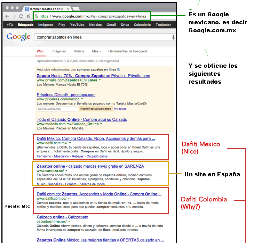
Task: Select Búsqueda in the black bar
Action: click(25, 25)
